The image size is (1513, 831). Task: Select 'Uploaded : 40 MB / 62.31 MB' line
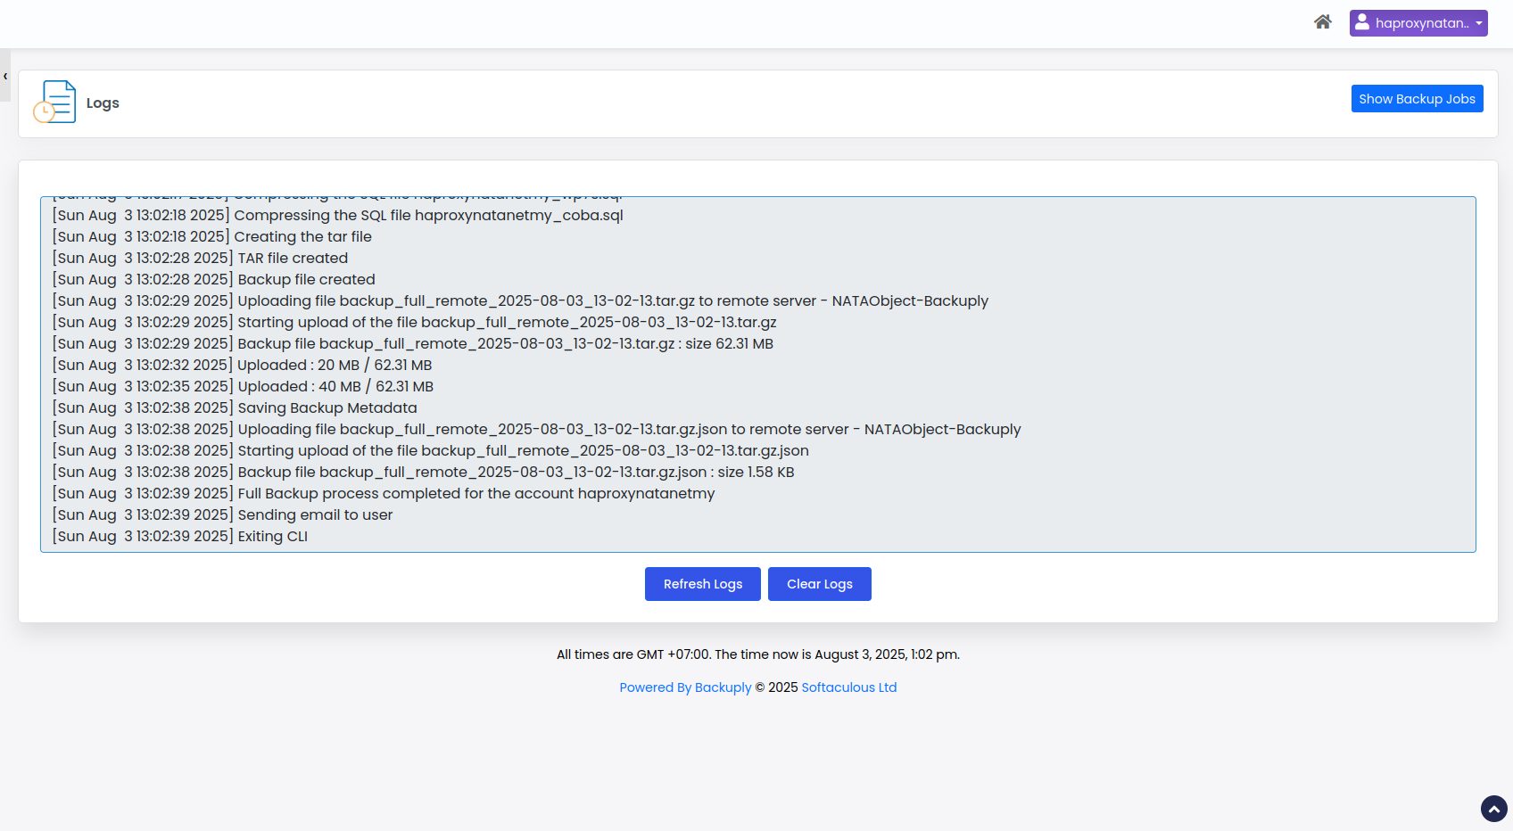pos(243,386)
